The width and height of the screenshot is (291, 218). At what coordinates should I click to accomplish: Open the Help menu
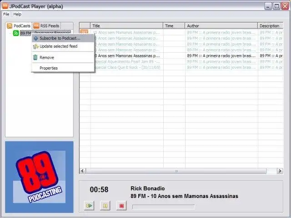click(17, 14)
